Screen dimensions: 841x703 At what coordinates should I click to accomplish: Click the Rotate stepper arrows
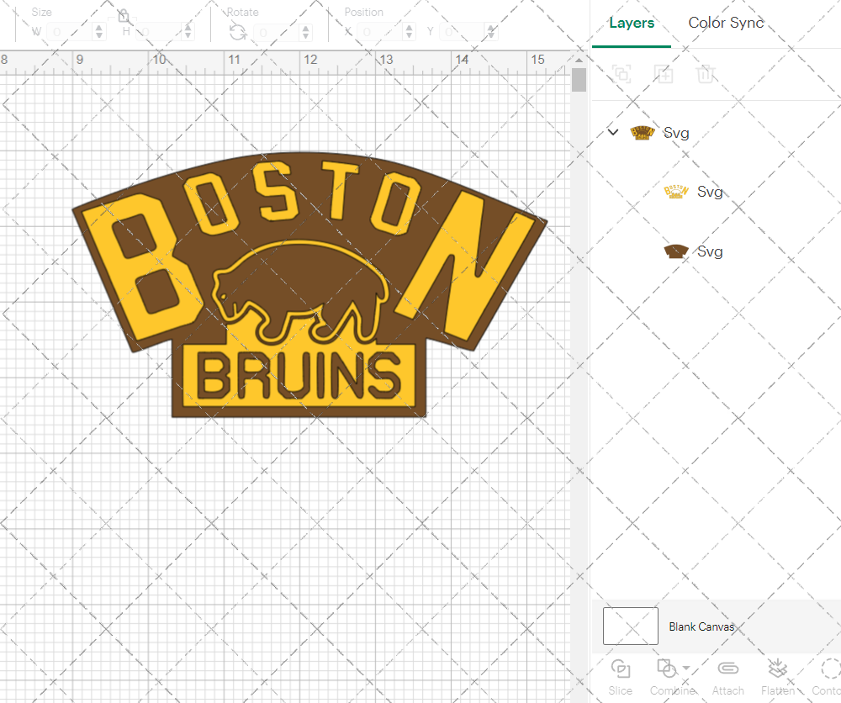306,32
